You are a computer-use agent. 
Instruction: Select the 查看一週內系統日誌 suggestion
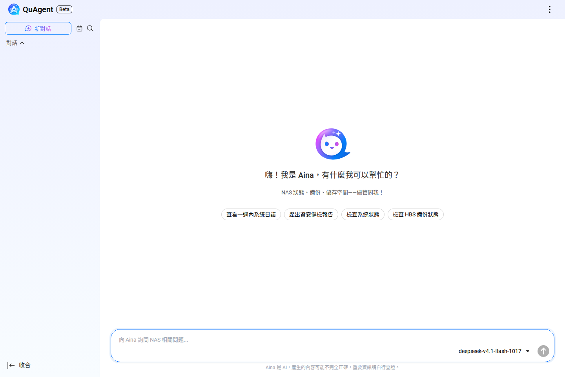(251, 214)
